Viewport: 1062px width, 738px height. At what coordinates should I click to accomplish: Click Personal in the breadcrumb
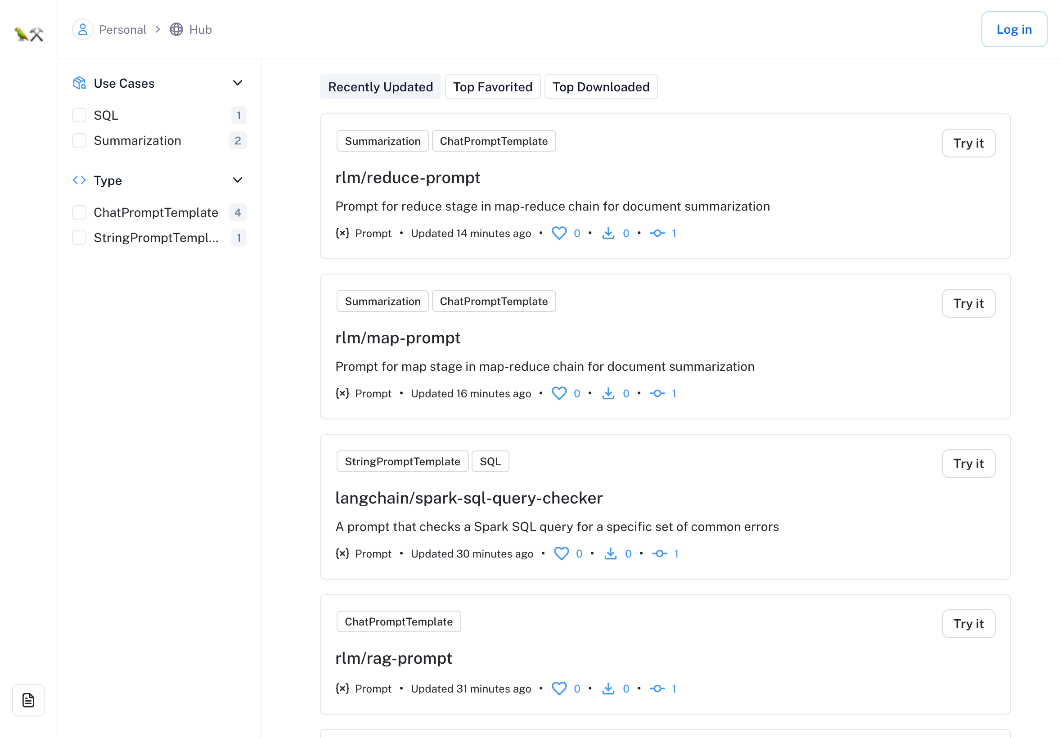[122, 30]
